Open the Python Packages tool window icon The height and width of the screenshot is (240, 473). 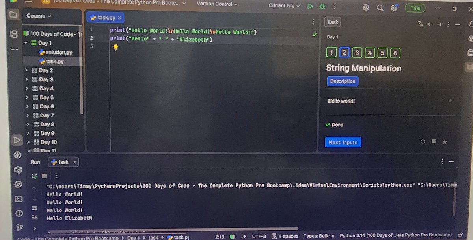pos(17,169)
